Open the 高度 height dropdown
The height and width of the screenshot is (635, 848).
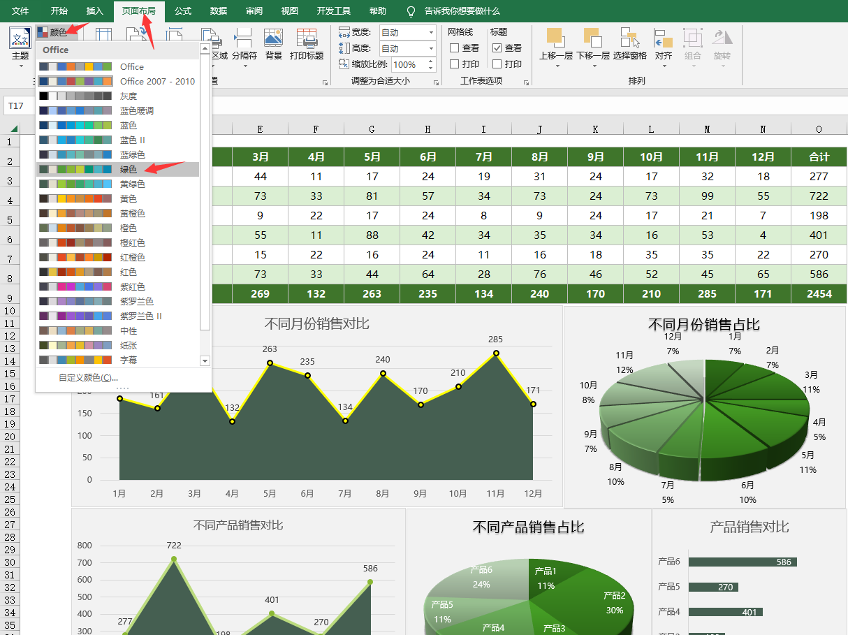(430, 48)
